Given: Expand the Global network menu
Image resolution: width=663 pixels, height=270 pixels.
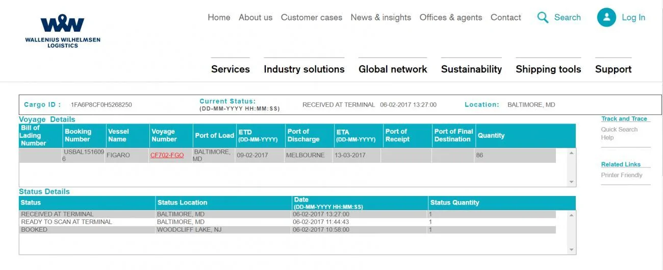Looking at the screenshot, I should click(x=393, y=69).
